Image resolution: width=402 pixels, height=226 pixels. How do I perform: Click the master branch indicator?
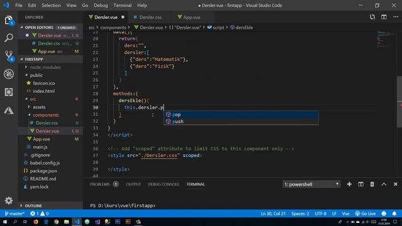click(14, 213)
